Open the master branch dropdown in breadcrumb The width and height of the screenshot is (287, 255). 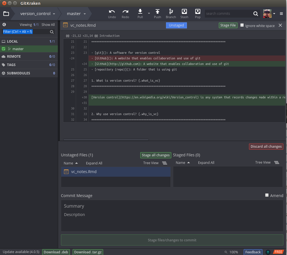tap(76, 14)
